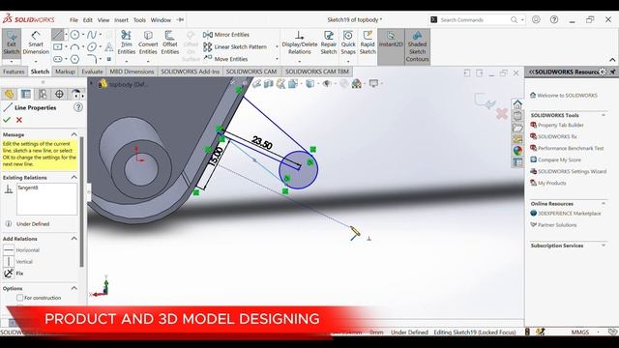
Task: Click the Rapid Sketch tool
Action: tap(368, 43)
